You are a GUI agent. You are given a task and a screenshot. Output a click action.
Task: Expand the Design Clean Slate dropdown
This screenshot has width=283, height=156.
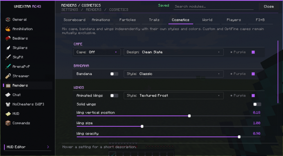click(174, 52)
